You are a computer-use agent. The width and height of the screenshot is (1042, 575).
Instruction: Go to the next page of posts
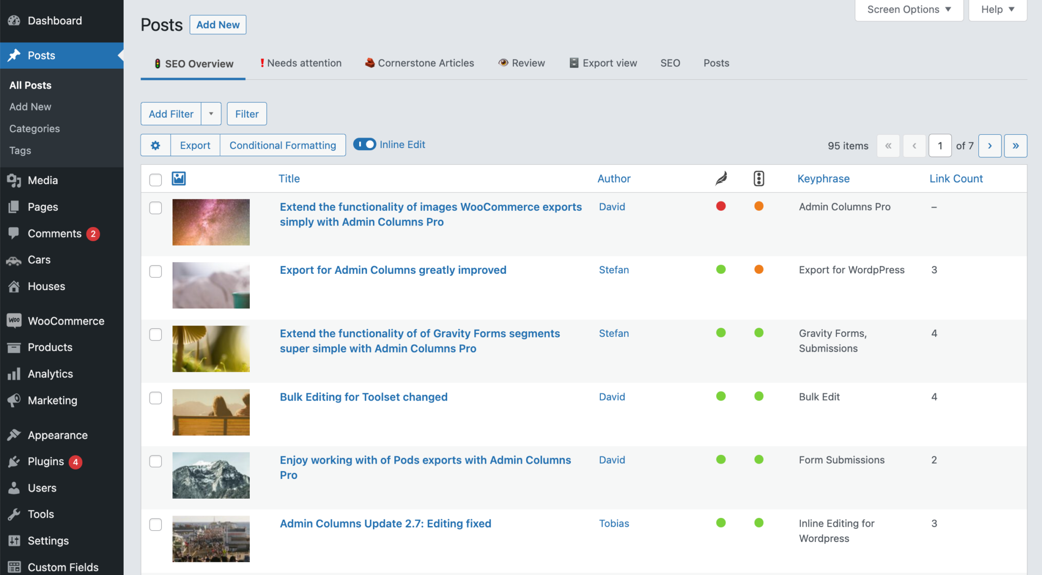pyautogui.click(x=990, y=146)
